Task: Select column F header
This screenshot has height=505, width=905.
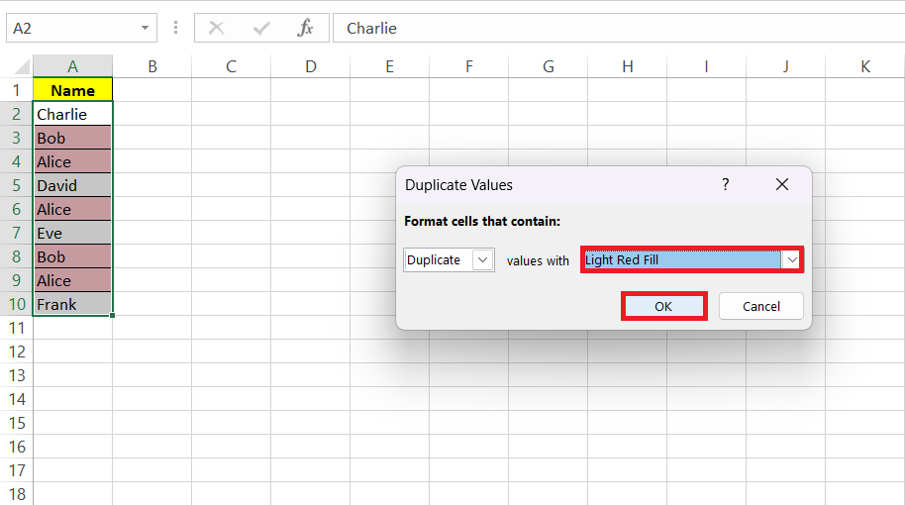Action: [468, 66]
